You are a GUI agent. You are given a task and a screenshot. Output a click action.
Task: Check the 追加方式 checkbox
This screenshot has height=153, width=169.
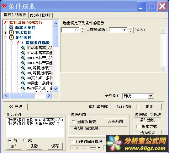click(x=138, y=127)
